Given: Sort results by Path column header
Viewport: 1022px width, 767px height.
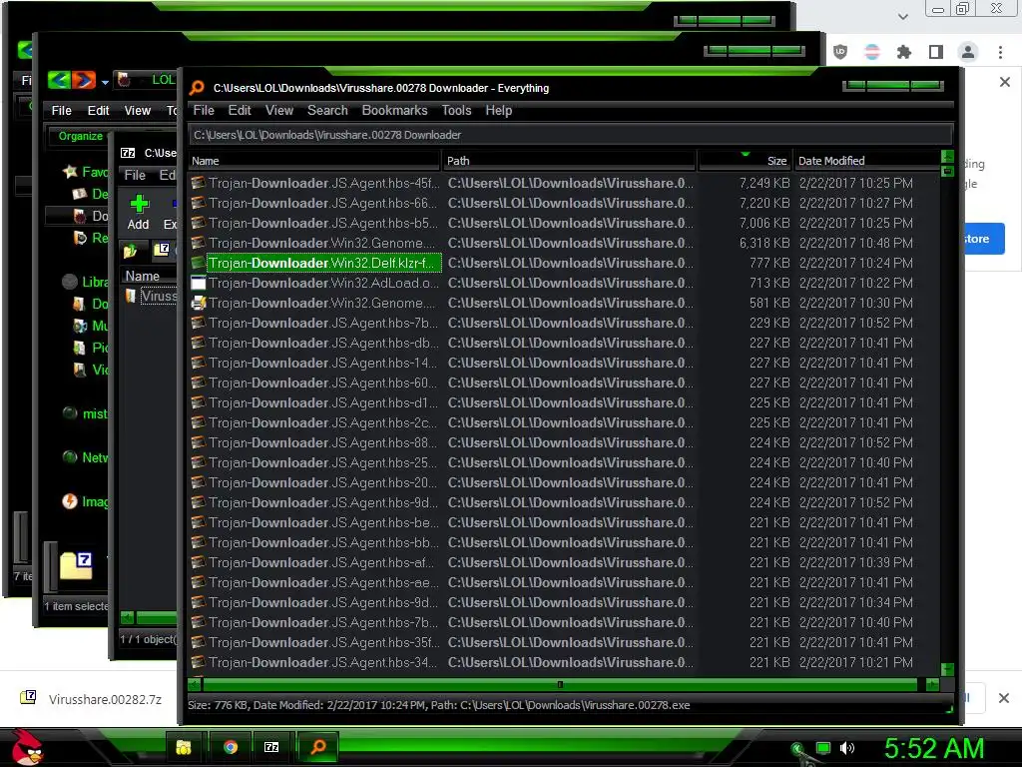Looking at the screenshot, I should point(569,161).
